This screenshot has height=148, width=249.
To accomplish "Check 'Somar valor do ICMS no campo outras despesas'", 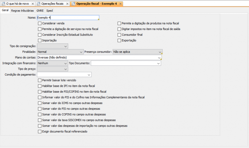I will [39, 103].
